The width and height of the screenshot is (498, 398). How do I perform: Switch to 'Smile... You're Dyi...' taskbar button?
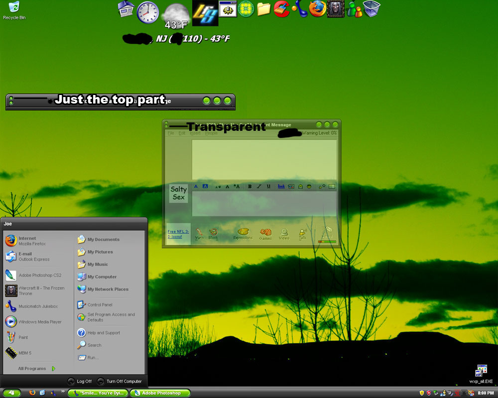tap(99, 393)
